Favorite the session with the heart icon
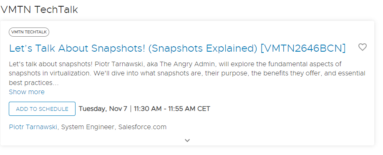 [363, 47]
